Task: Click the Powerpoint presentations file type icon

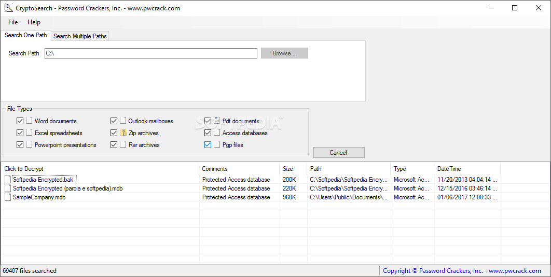Action: 29,144
